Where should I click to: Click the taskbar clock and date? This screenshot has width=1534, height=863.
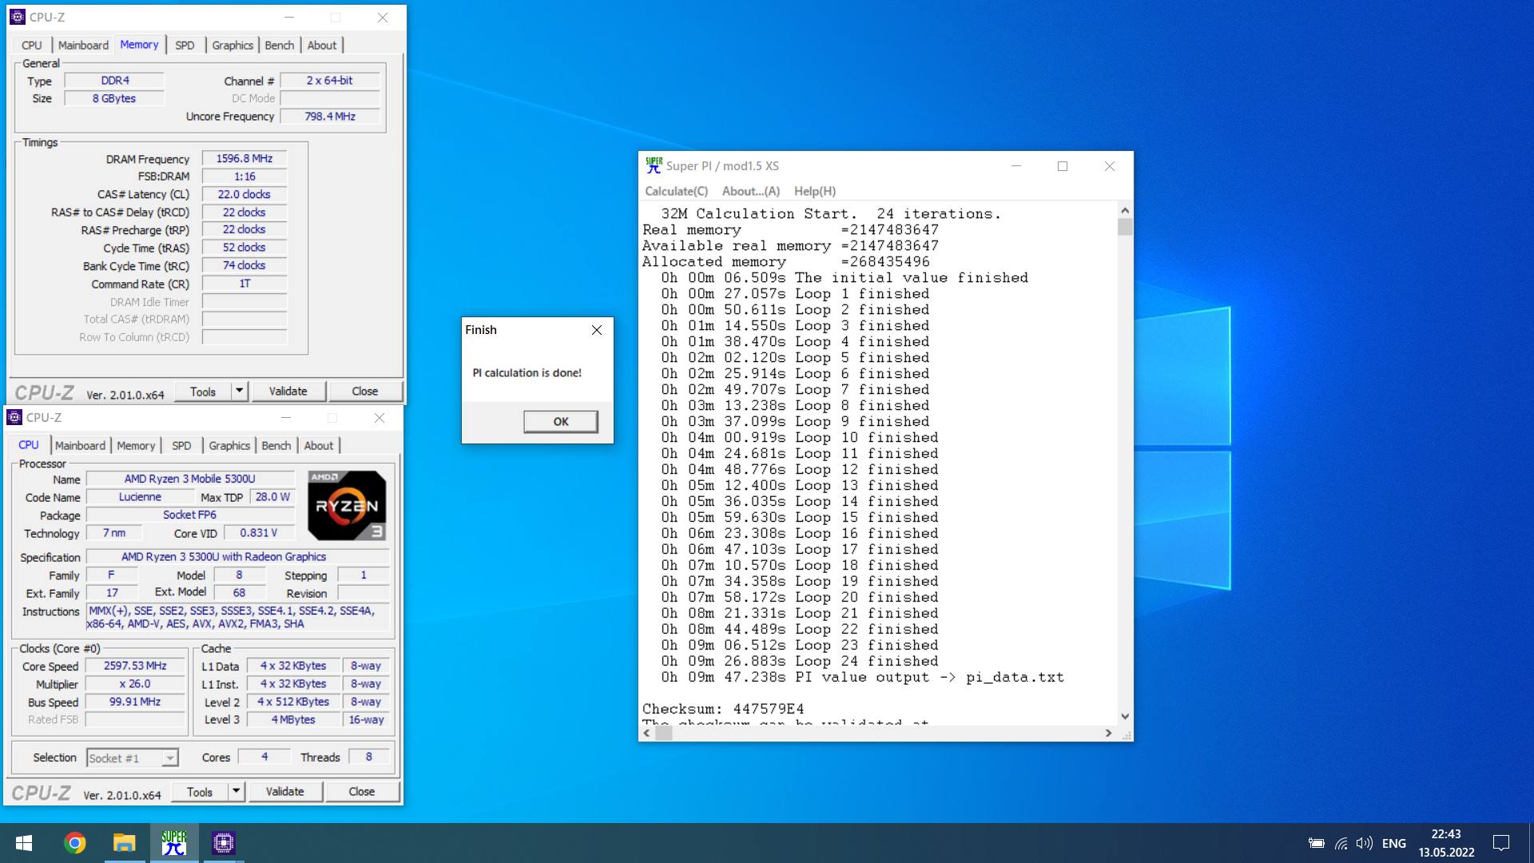(x=1446, y=843)
